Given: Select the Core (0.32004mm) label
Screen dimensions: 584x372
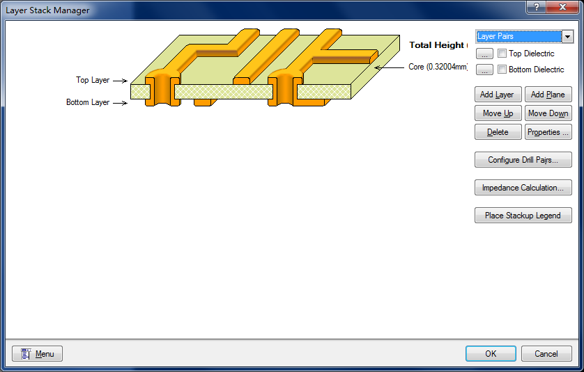Looking at the screenshot, I should tap(438, 67).
